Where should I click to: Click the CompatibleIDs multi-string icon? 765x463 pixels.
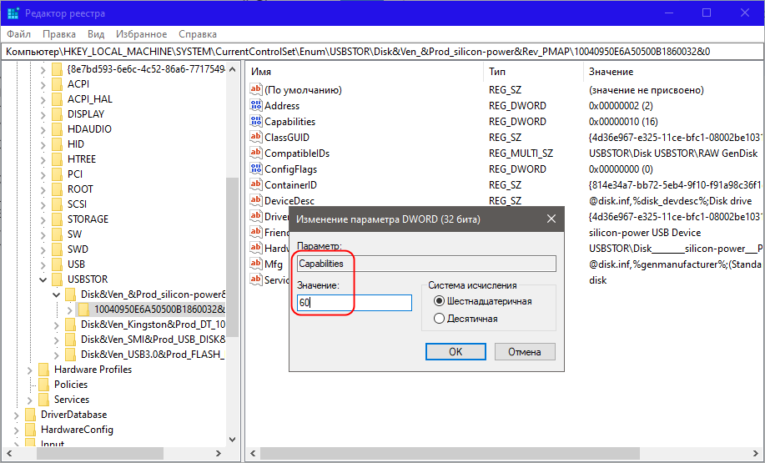coord(256,153)
